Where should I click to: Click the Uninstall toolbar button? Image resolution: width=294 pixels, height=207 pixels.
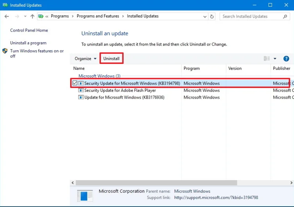coord(111,58)
